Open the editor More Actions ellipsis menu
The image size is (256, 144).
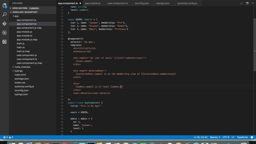(x=253, y=3)
